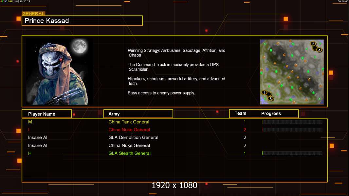349x196 pixels.
Task: Select green player name H in the list
Action: (30, 153)
